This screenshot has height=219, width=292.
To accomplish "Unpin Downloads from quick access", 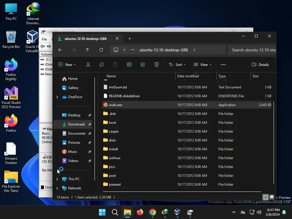I will point(90,124).
